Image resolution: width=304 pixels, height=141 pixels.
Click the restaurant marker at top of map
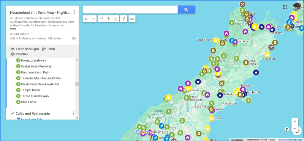(x=242, y=4)
